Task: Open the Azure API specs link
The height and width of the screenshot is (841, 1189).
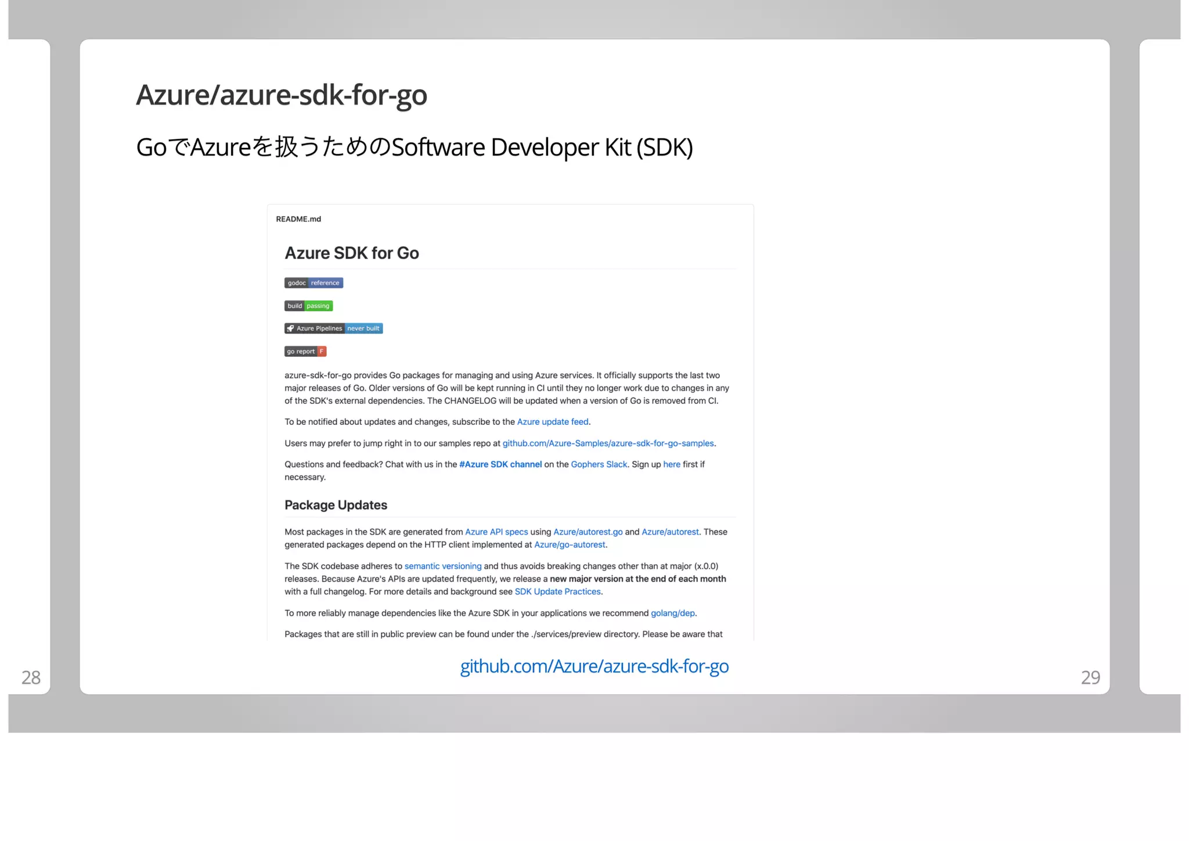Action: pyautogui.click(x=496, y=532)
